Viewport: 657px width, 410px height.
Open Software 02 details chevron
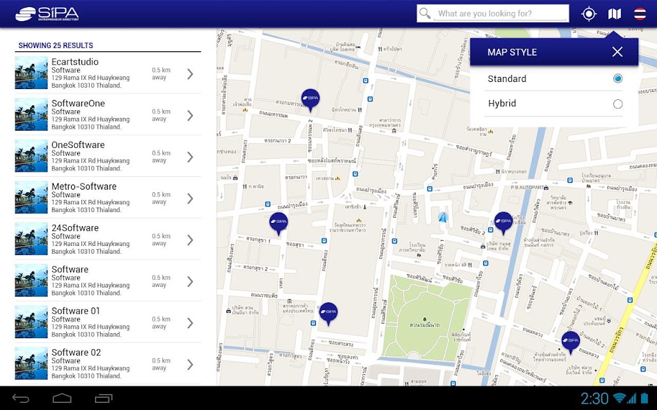190,365
